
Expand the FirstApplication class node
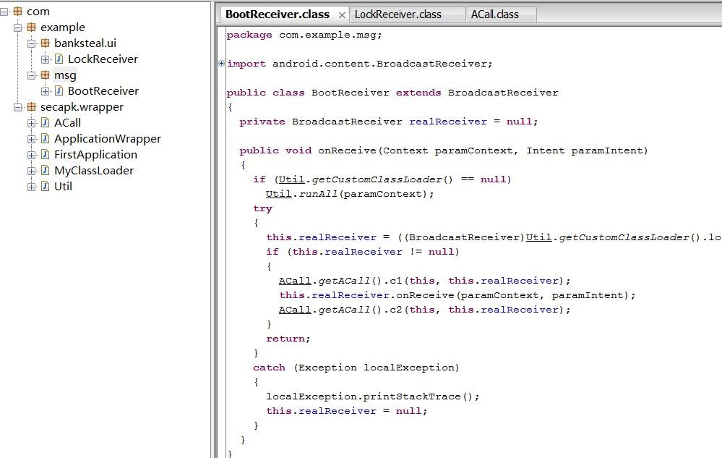pyautogui.click(x=31, y=155)
